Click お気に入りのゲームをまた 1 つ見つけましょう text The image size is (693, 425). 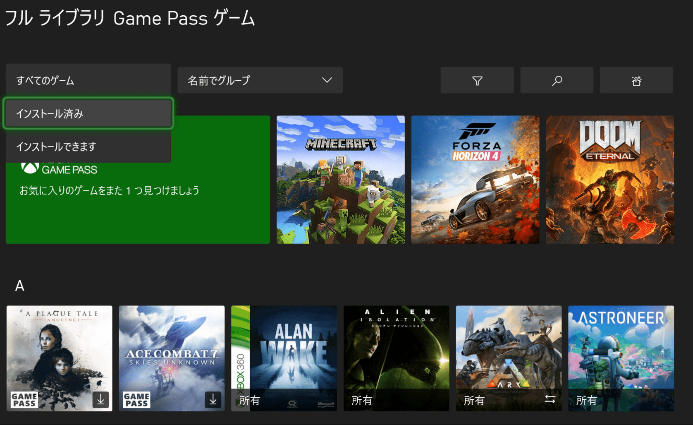click(x=110, y=190)
